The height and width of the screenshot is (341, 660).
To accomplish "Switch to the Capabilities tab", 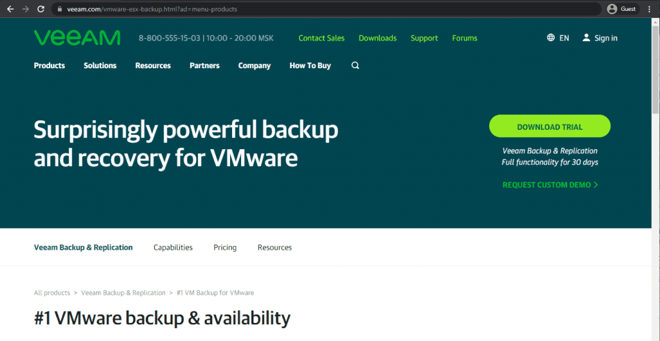I will 173,248.
